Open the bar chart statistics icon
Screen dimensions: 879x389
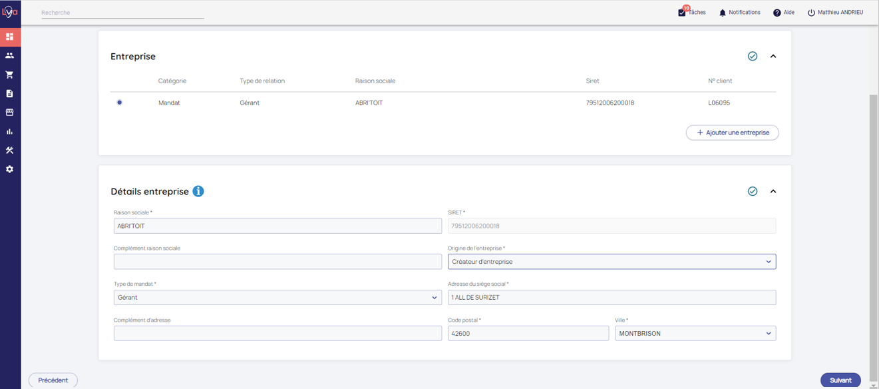(9, 132)
